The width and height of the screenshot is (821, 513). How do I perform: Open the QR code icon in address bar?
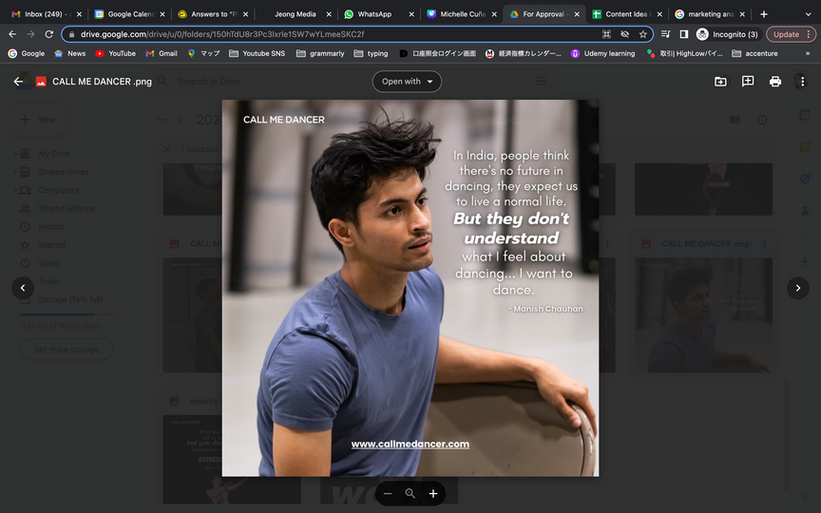[606, 34]
